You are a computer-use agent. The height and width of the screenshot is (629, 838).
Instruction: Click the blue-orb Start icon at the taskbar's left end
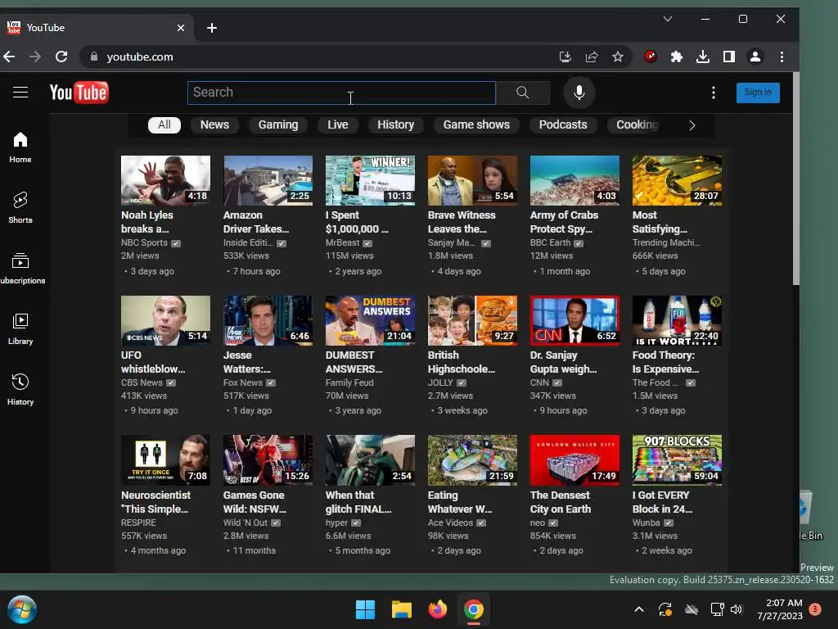click(22, 609)
